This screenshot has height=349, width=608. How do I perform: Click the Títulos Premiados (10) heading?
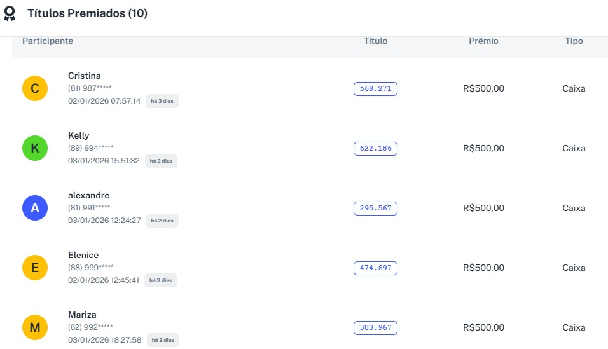[x=87, y=13]
